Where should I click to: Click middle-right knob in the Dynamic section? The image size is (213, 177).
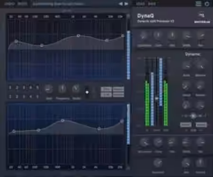click(200, 86)
